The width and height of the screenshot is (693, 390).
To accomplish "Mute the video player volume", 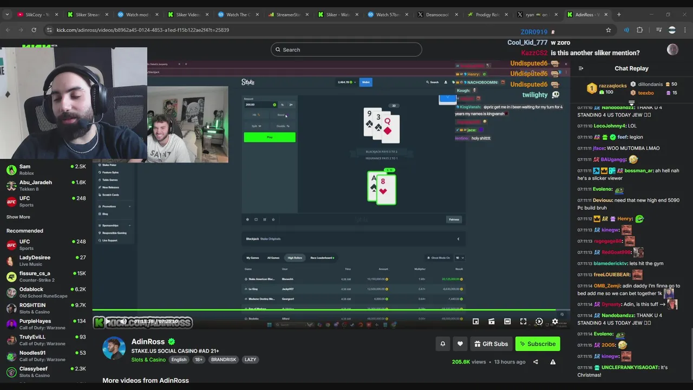I will coord(123,322).
